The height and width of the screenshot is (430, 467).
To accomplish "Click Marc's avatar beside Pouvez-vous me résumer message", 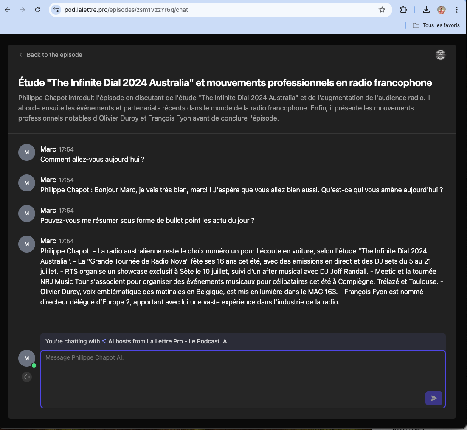I will (x=27, y=214).
